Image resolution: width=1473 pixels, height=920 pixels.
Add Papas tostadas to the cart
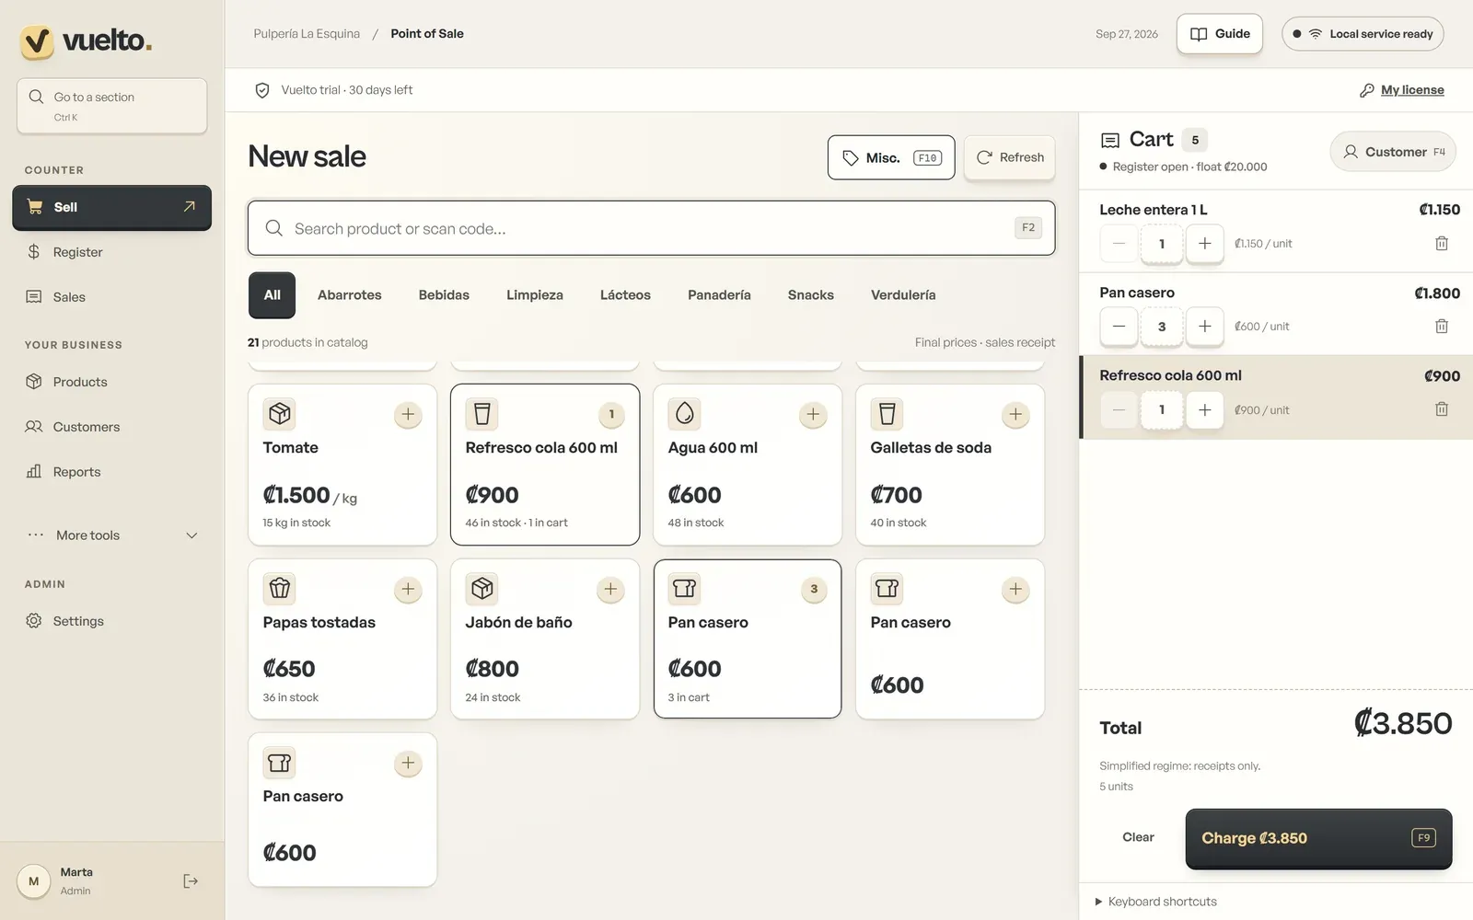tap(408, 590)
